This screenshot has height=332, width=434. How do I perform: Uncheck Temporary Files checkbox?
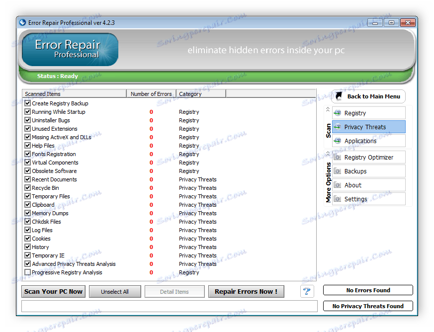click(27, 196)
